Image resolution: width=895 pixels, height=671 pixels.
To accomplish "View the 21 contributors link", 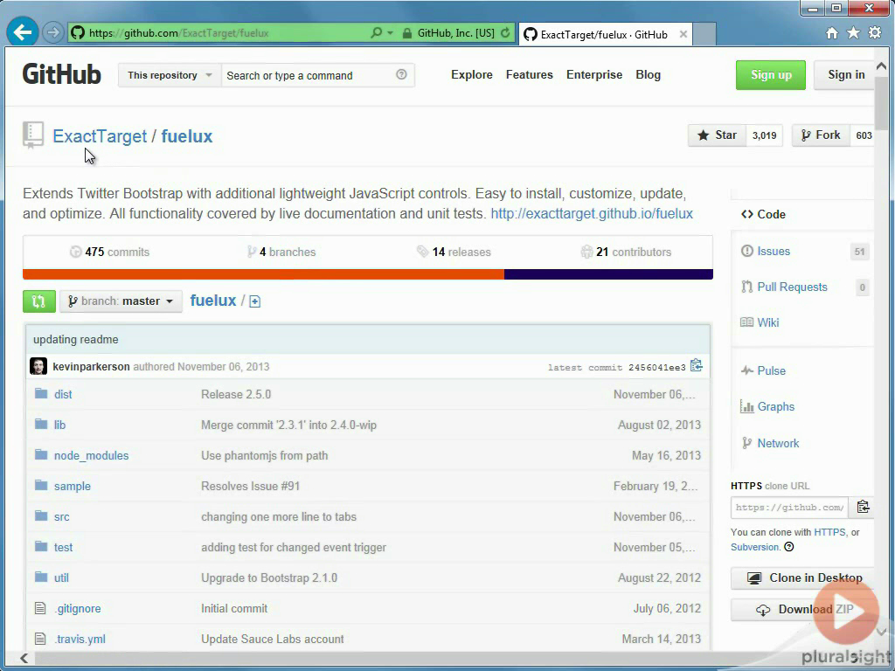I will (626, 252).
